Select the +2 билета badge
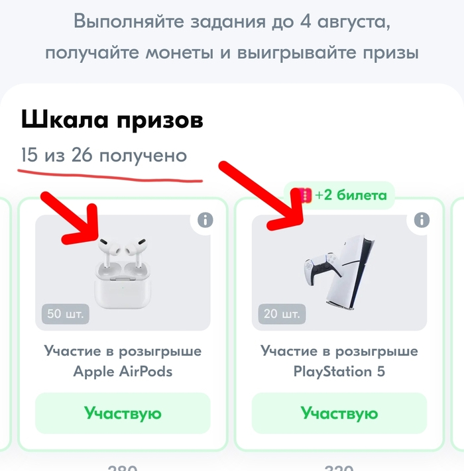 (x=339, y=195)
